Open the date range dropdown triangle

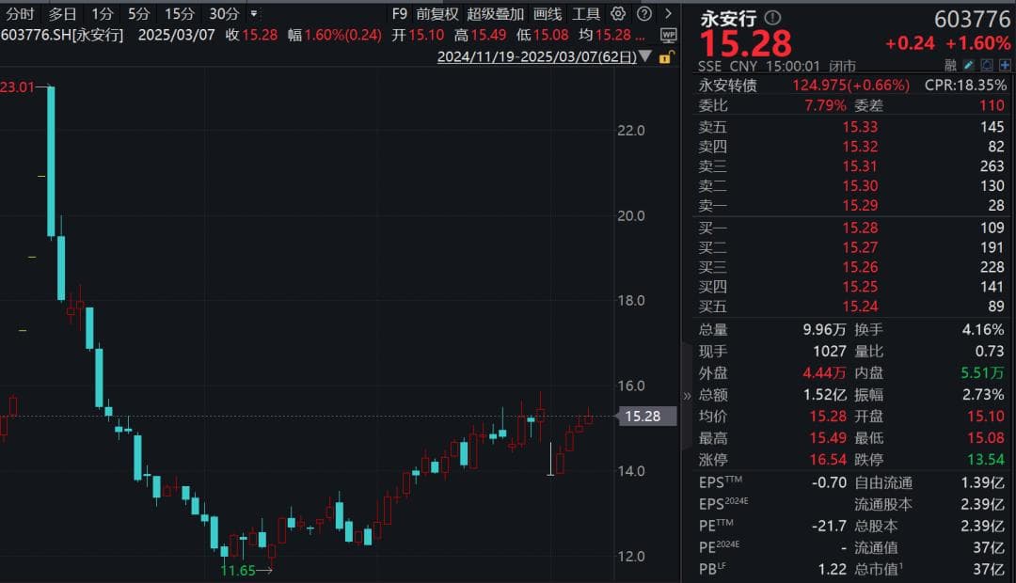pos(644,56)
